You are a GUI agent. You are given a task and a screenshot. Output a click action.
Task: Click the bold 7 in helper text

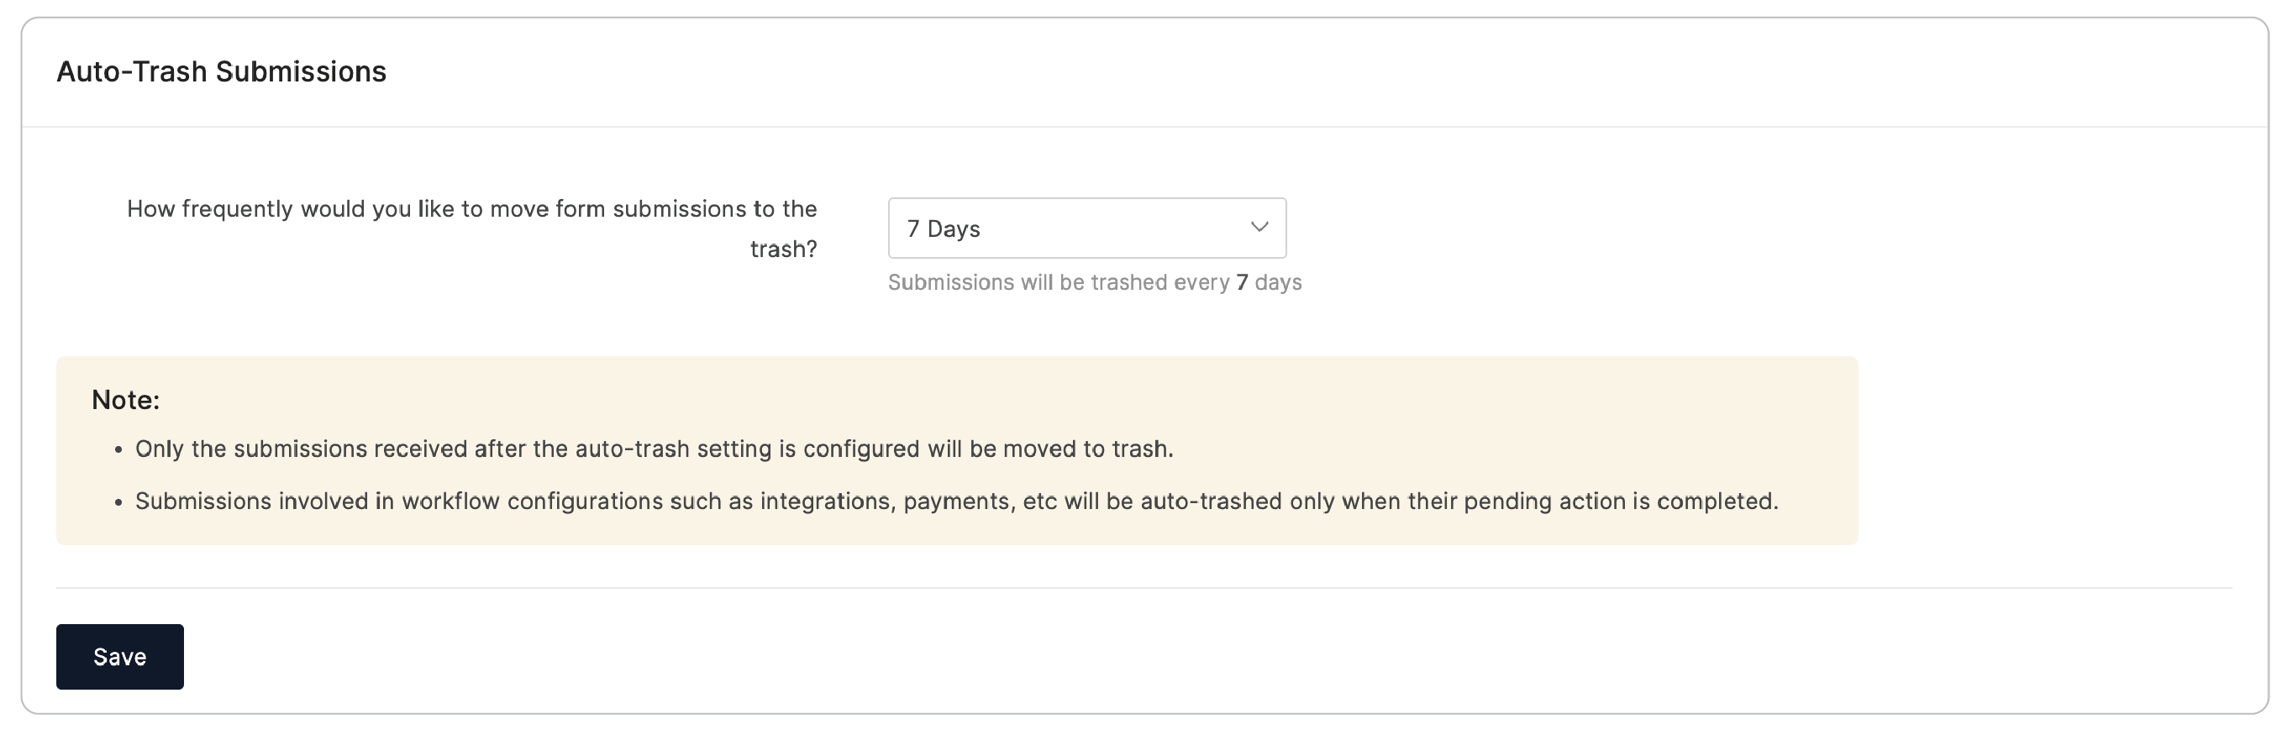(x=1239, y=282)
